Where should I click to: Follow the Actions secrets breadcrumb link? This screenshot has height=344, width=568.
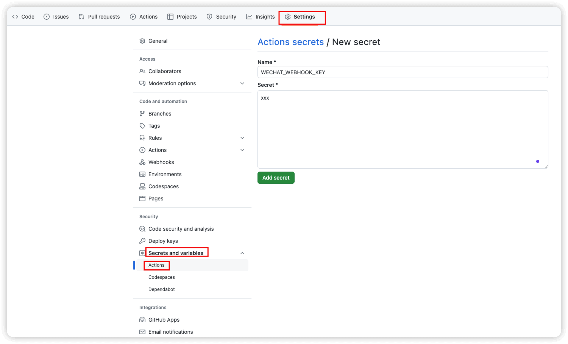point(291,42)
